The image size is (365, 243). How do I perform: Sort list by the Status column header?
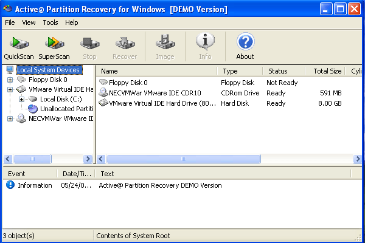pyautogui.click(x=284, y=71)
